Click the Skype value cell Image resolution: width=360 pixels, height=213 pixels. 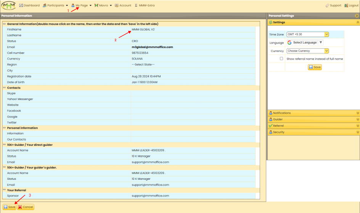pos(193,93)
